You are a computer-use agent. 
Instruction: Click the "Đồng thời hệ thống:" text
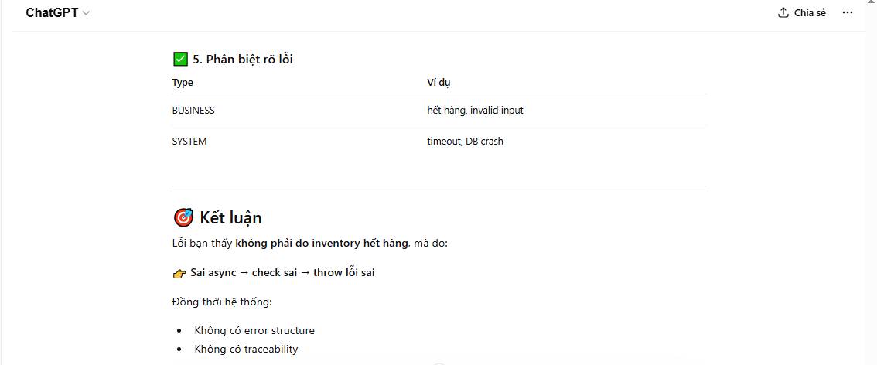[x=222, y=301]
